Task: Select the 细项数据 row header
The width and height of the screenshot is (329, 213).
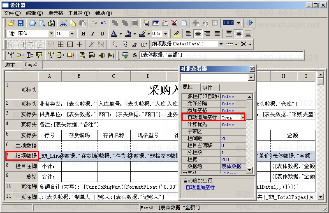Action: click(x=22, y=156)
